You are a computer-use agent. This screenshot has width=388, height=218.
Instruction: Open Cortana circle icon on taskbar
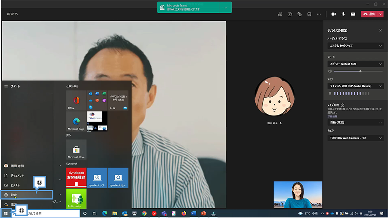tap(85, 213)
